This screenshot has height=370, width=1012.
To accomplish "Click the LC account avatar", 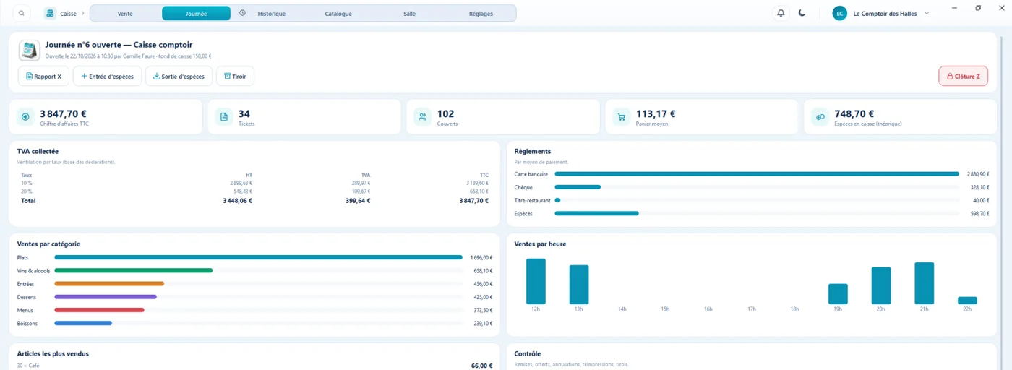I will pos(839,13).
